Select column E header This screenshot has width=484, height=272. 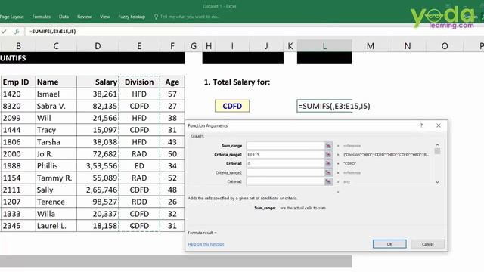coord(139,46)
